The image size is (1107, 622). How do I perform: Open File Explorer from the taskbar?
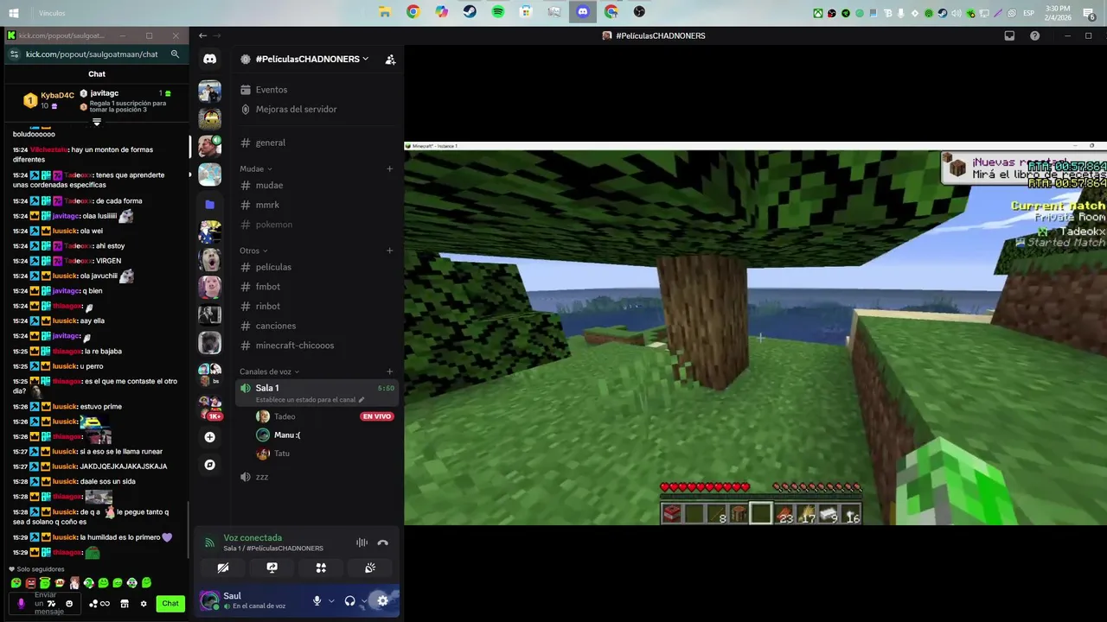pos(385,12)
